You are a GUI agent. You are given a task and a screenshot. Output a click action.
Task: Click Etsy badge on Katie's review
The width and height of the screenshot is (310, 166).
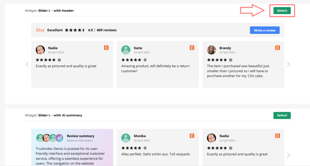[x=192, y=48]
